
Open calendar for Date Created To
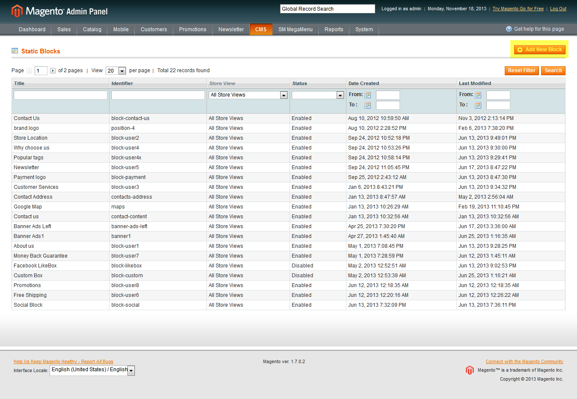click(367, 105)
